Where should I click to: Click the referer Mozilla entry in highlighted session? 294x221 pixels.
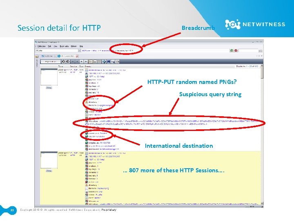(95, 195)
